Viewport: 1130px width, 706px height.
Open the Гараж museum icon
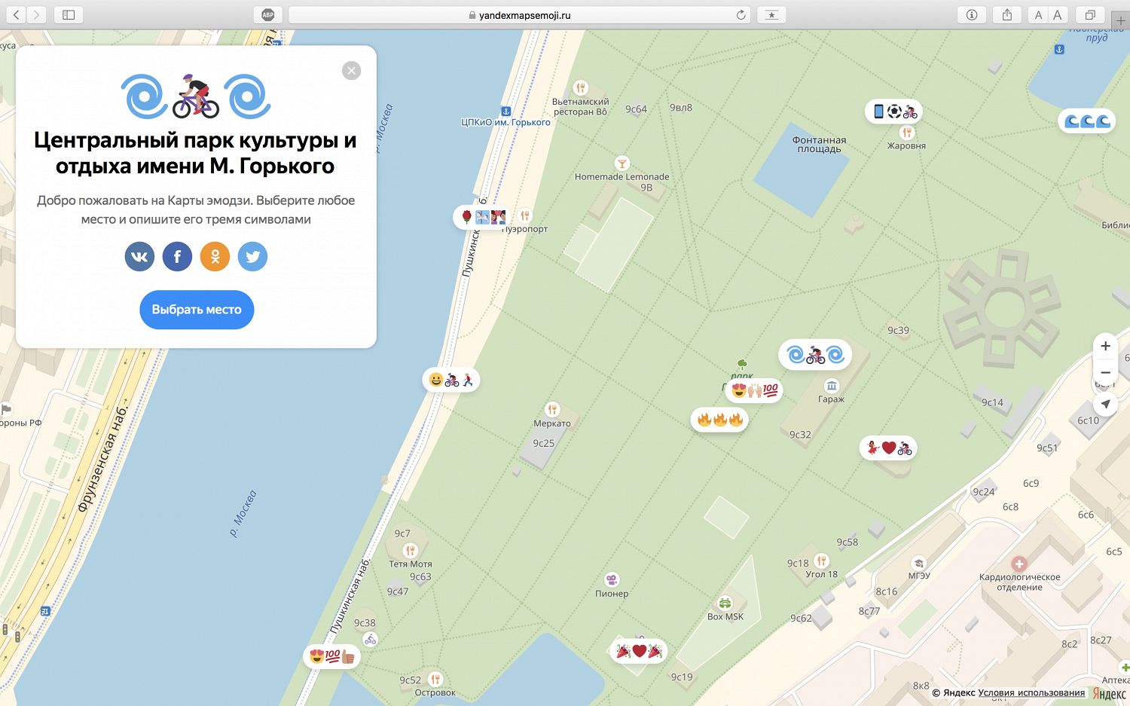[831, 386]
